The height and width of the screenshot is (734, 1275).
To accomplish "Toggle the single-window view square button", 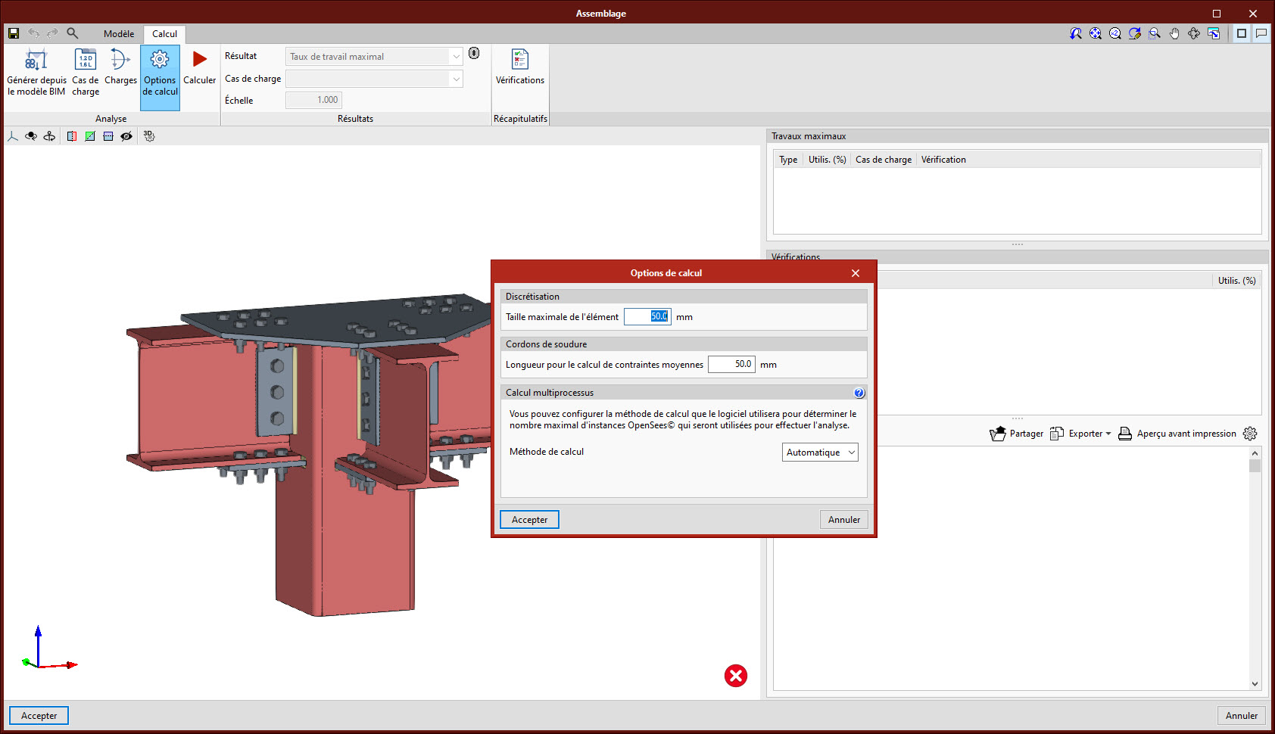I will tap(1242, 33).
